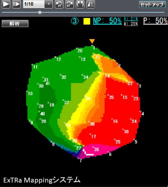Click the R: 21% value label

[131, 19]
